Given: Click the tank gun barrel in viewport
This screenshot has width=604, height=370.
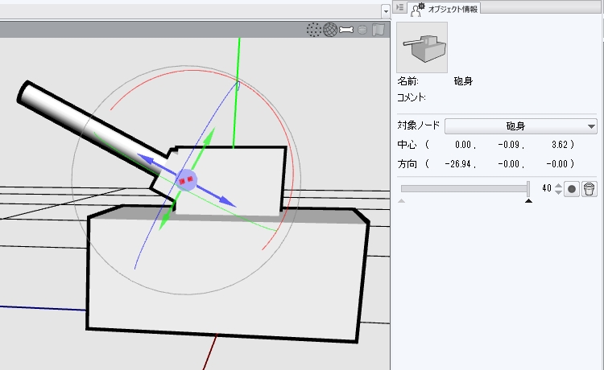Looking at the screenshot, I should (85, 122).
